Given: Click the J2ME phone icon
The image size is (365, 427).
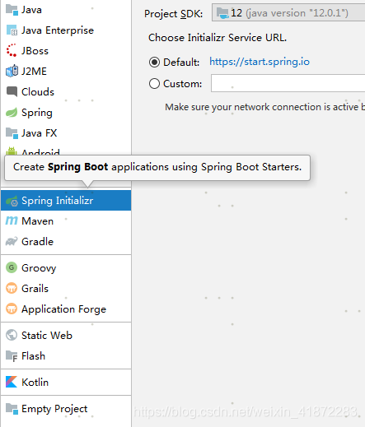Looking at the screenshot, I should [x=12, y=72].
